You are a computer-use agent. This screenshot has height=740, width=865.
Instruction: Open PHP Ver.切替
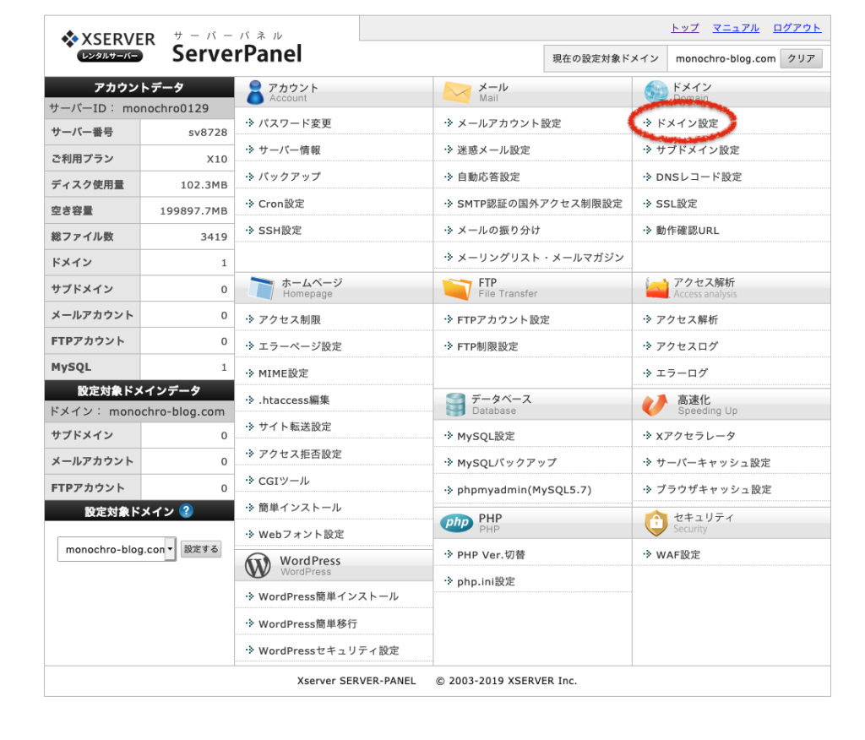click(x=491, y=555)
